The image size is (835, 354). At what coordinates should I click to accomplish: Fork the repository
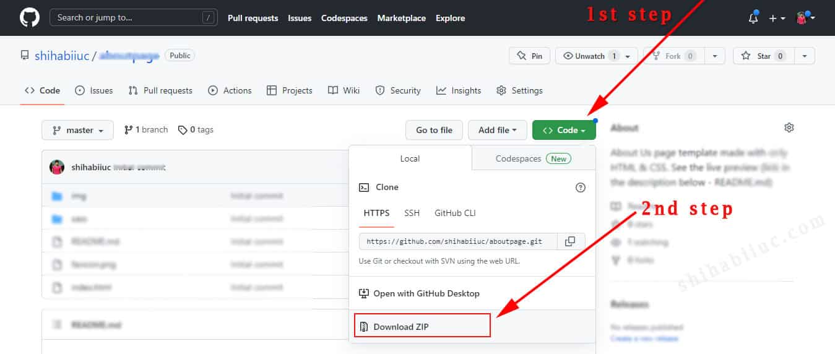click(674, 56)
